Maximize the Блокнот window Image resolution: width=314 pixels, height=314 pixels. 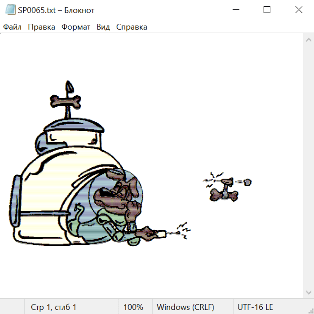[267, 10]
